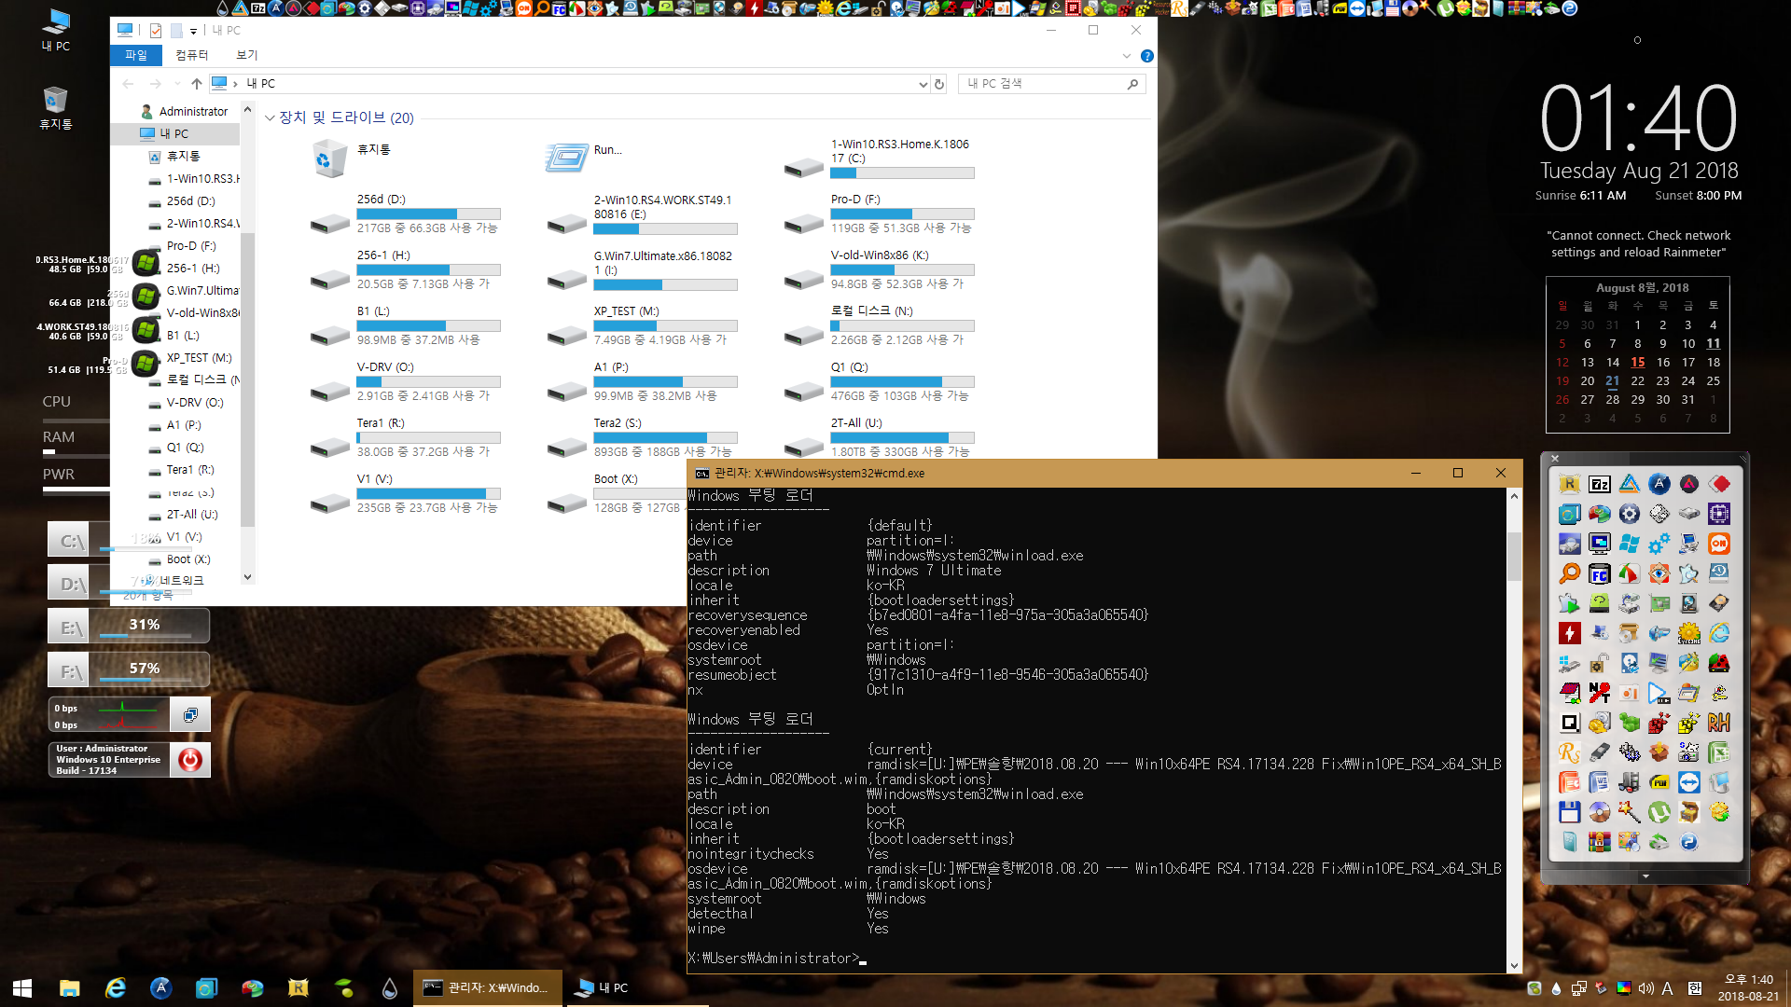The width and height of the screenshot is (1791, 1007).
Task: Open the Windows Start menu
Action: 22,987
